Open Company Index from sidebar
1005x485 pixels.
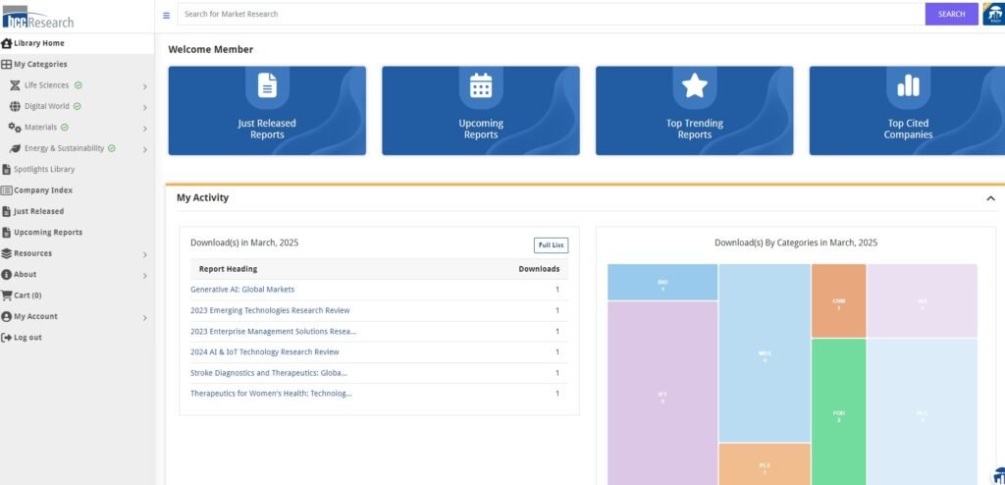tap(42, 190)
